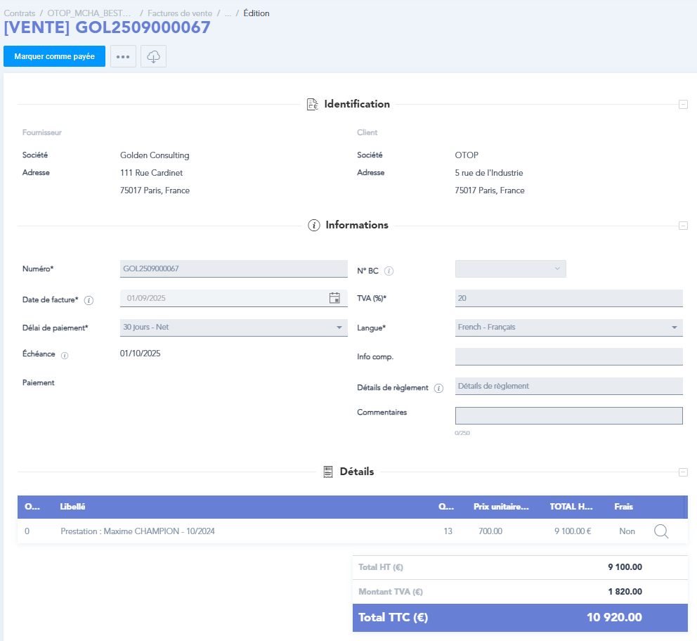
Task: Collapse the Détails section
Action: point(682,472)
